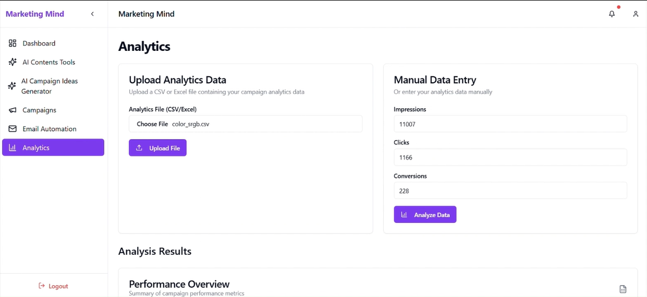The image size is (647, 297).
Task: Click the notification bell icon
Action: [x=612, y=14]
